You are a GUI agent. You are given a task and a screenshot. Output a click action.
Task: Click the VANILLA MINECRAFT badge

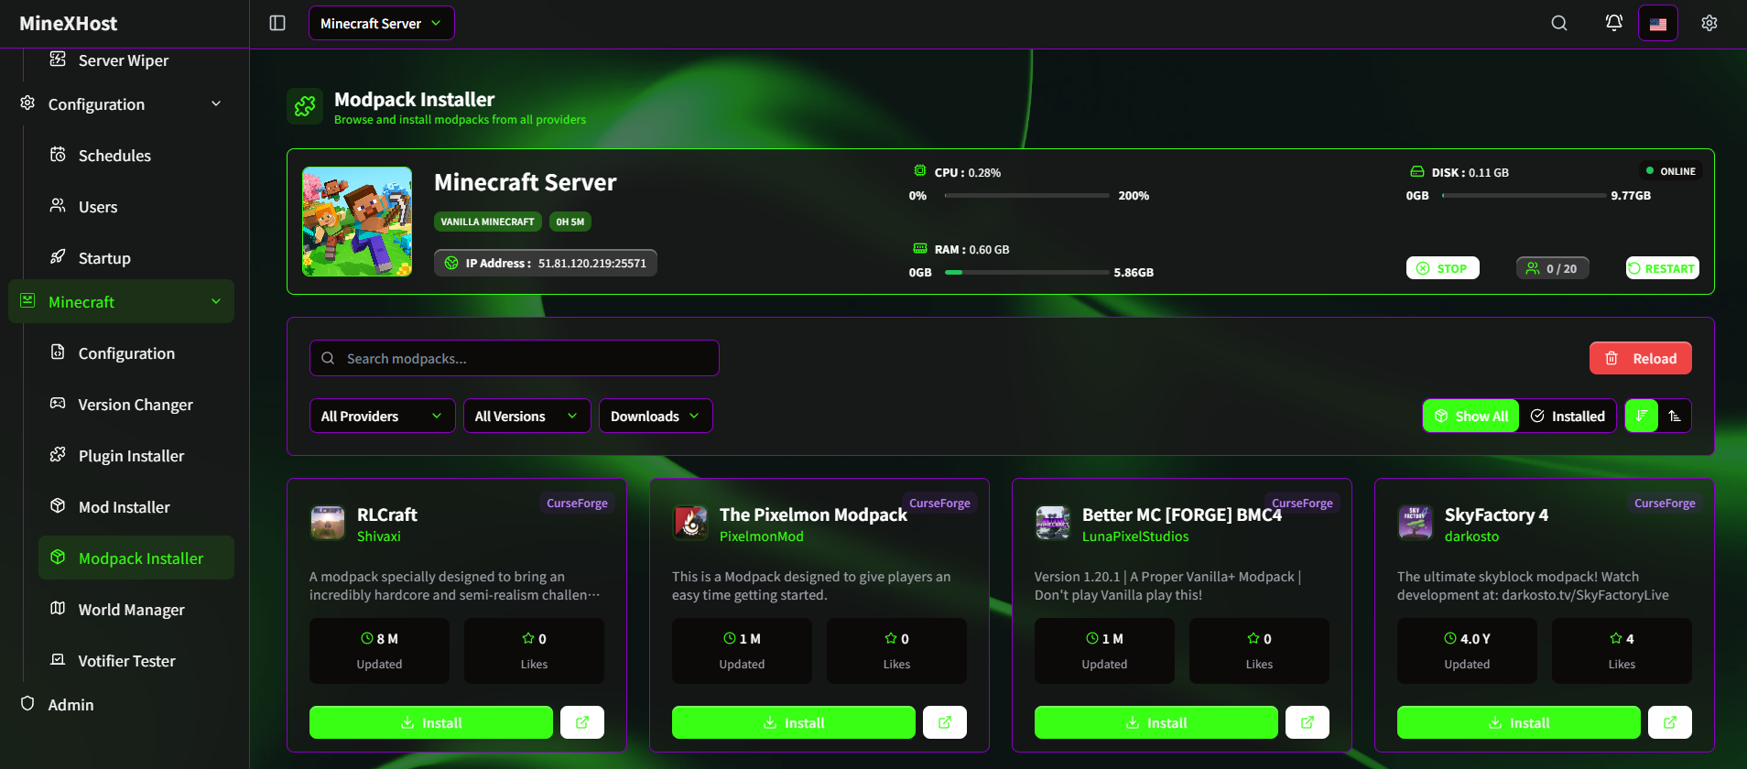tap(487, 222)
